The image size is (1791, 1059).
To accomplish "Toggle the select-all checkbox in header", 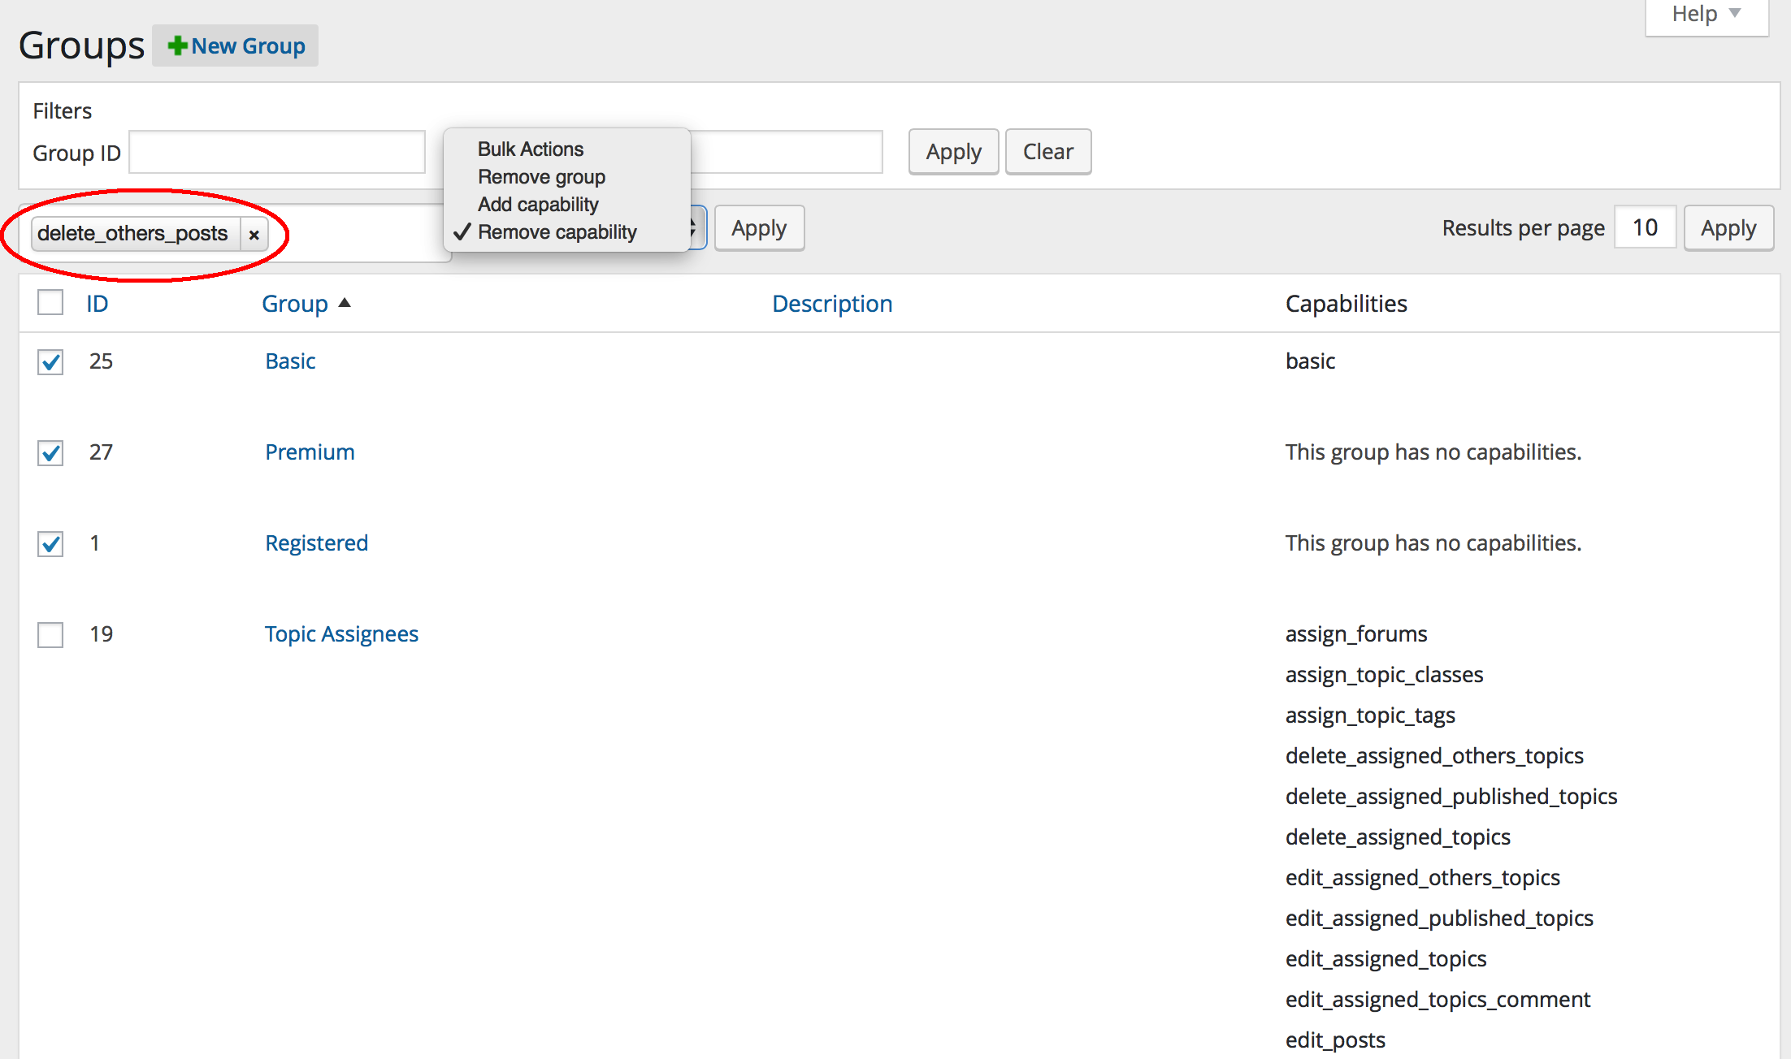I will [x=50, y=303].
